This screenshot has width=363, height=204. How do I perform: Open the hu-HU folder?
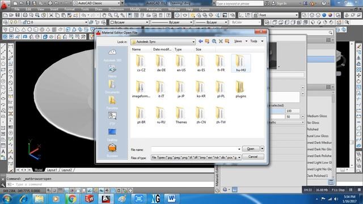pyautogui.click(x=240, y=63)
